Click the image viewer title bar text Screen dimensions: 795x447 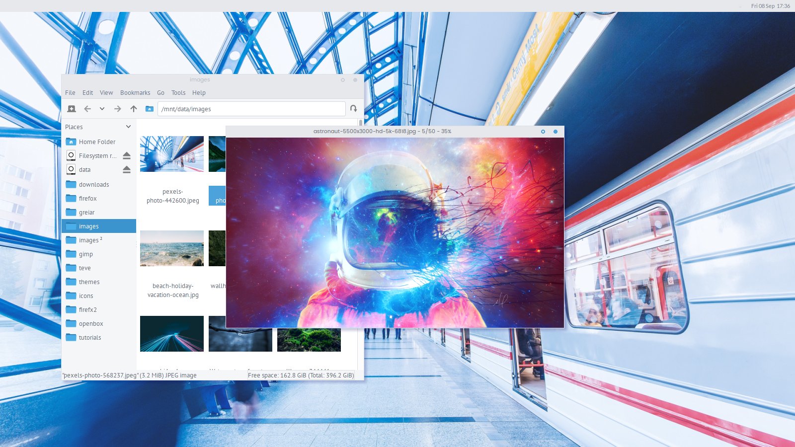tap(382, 132)
